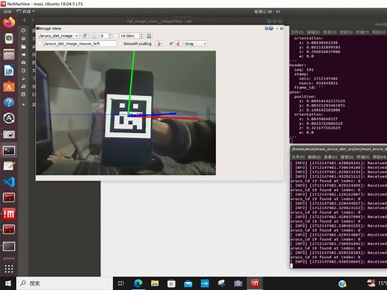387x290 pixels.
Task: Open the Help icon in the dock
Action: [9, 103]
